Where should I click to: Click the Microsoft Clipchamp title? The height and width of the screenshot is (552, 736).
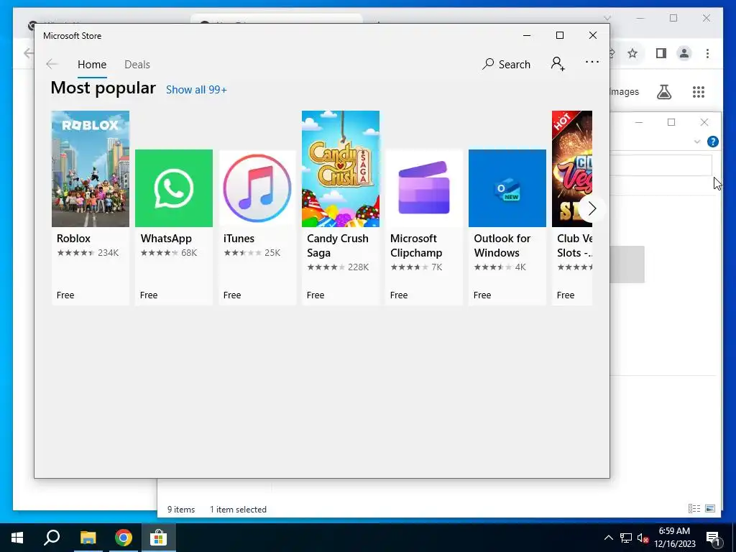point(416,246)
